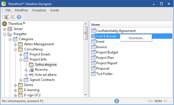
Task: Select the Email list entry
Action: (x=100, y=42)
